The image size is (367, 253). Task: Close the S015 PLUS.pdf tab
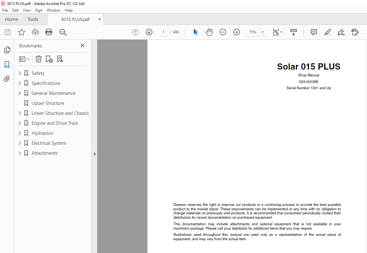point(99,19)
